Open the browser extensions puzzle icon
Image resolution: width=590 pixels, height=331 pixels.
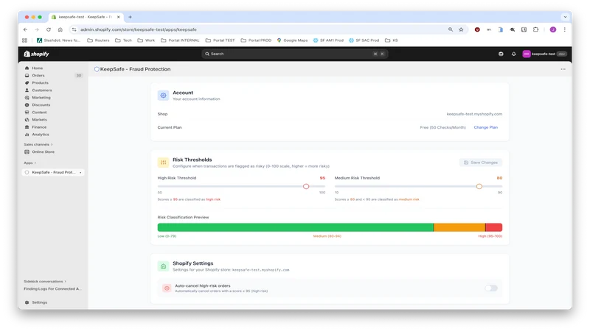[x=535, y=29]
